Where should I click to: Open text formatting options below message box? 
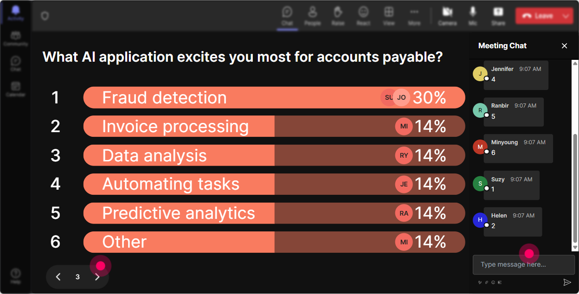pyautogui.click(x=480, y=282)
